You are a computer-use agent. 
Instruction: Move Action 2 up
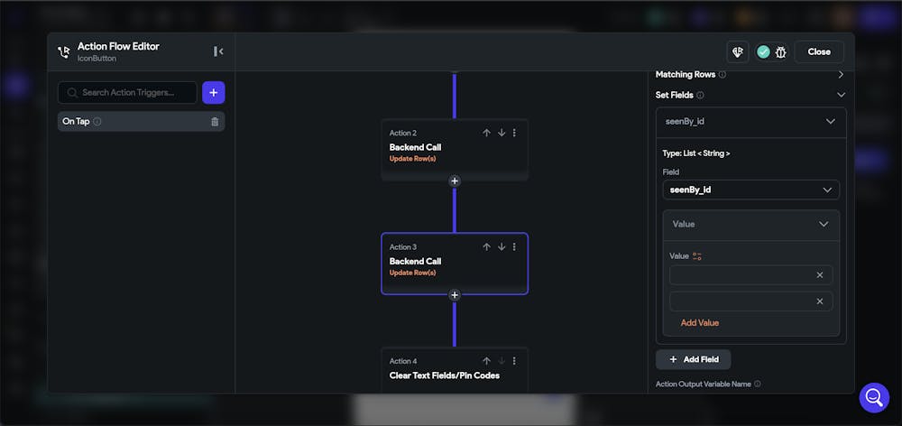[x=487, y=133]
